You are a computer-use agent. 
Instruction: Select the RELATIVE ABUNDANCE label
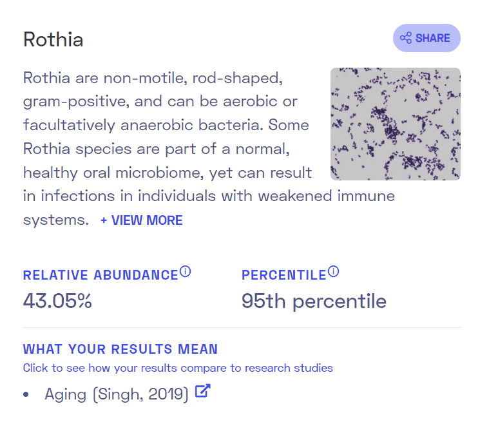click(x=101, y=275)
